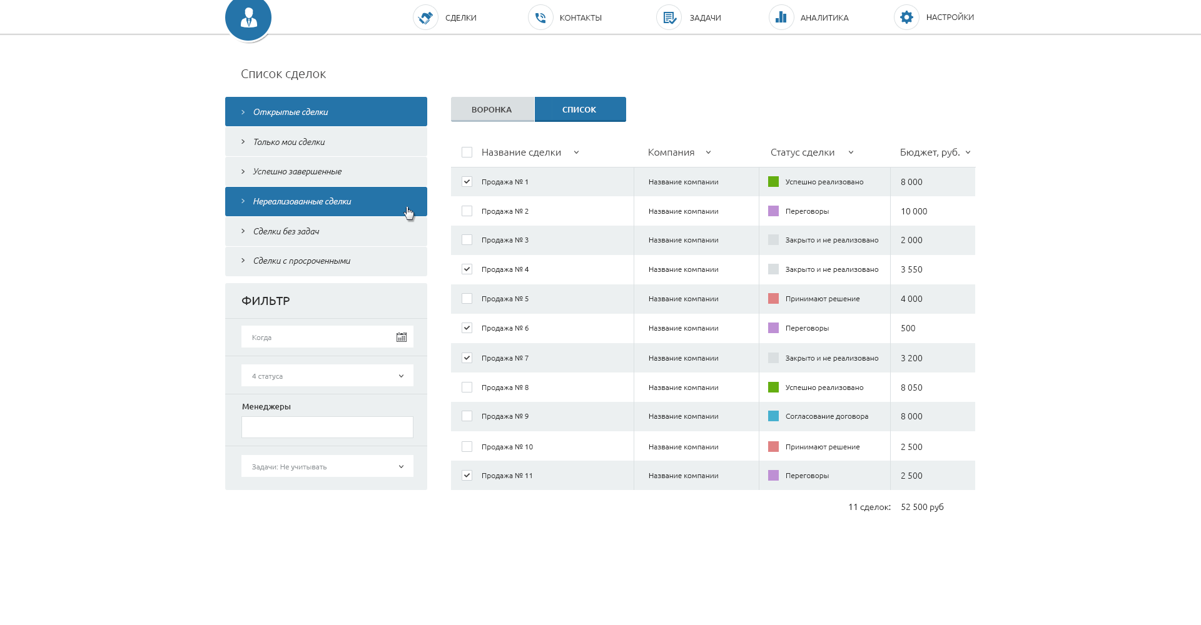Image resolution: width=1201 pixels, height=625 pixels.
Task: Click blue status swatch of Продажа № 9
Action: pyautogui.click(x=773, y=416)
